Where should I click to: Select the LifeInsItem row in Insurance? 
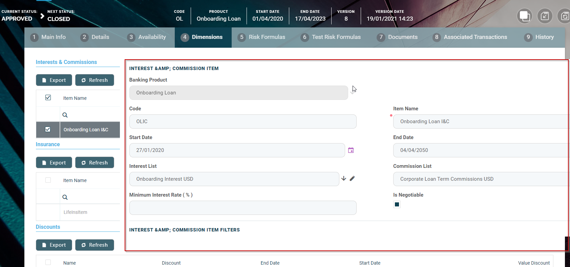pos(76,212)
